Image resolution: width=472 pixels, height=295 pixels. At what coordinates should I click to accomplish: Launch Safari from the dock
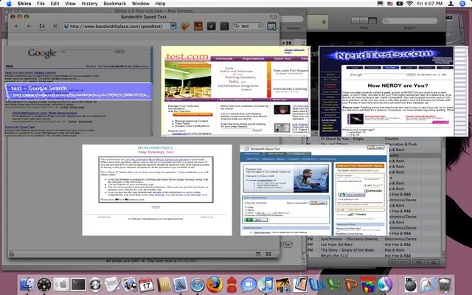pos(198,284)
